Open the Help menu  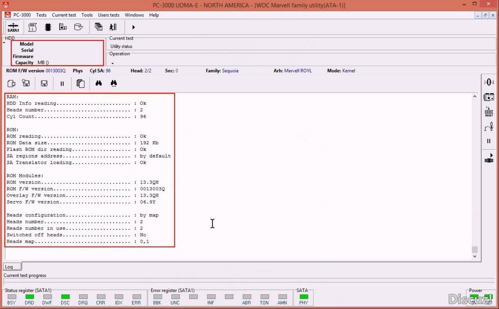click(x=154, y=15)
